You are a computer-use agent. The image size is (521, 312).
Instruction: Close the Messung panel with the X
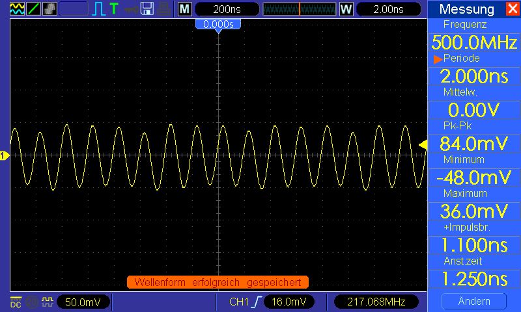point(513,8)
